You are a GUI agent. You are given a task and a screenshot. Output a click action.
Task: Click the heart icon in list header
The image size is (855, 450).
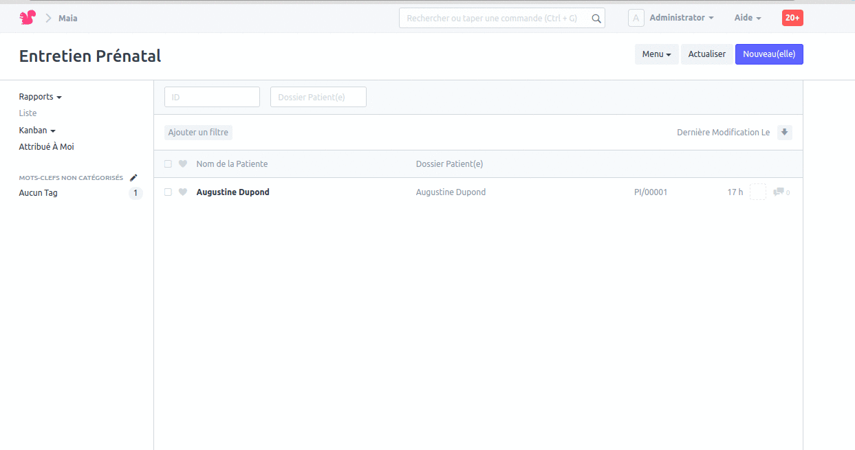pyautogui.click(x=183, y=164)
